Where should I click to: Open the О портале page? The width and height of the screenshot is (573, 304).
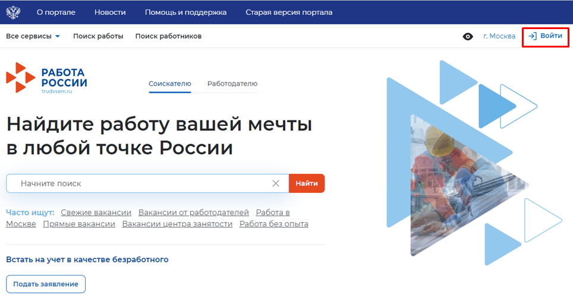(56, 12)
